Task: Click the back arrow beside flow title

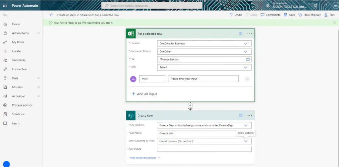Action: point(51,15)
